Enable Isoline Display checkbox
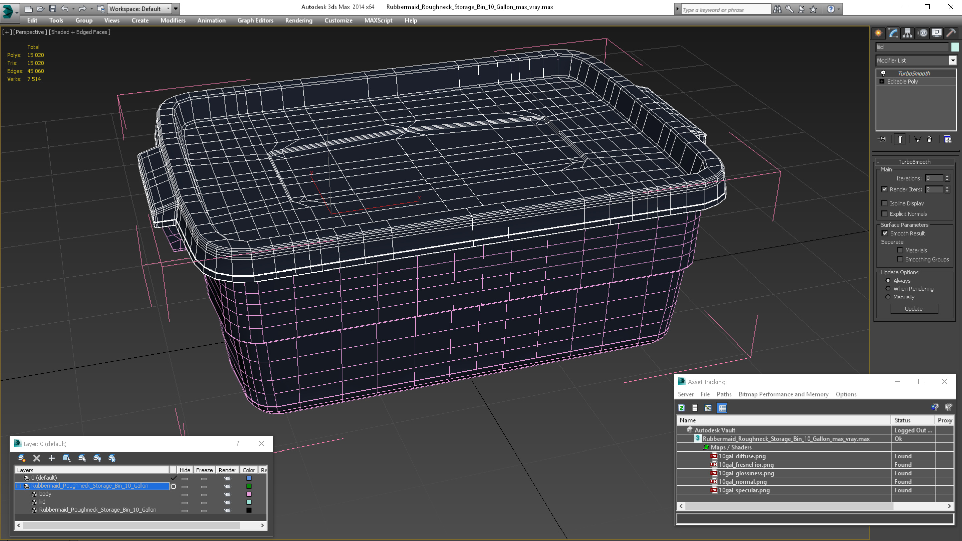Image resolution: width=962 pixels, height=541 pixels. (x=884, y=203)
